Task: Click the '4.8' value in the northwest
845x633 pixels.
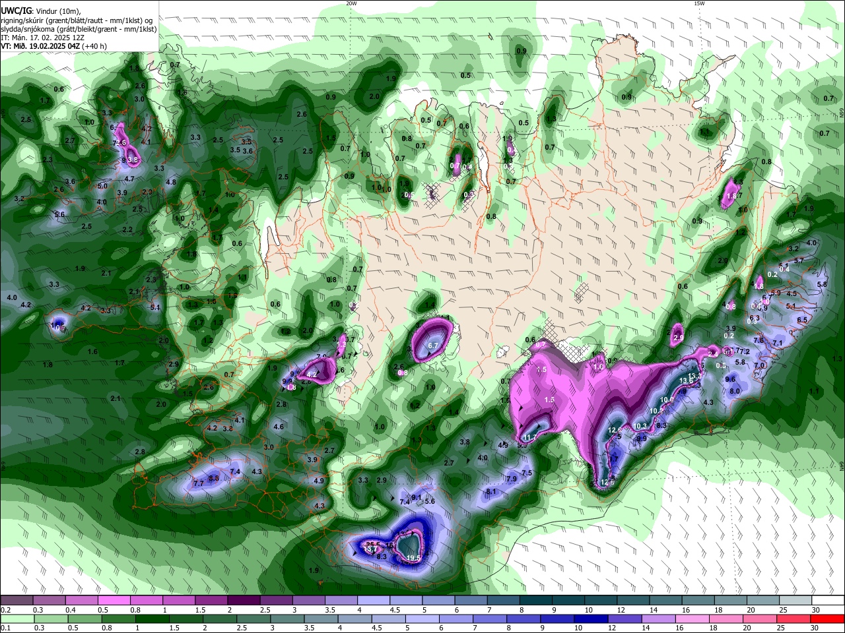Action: point(171,182)
